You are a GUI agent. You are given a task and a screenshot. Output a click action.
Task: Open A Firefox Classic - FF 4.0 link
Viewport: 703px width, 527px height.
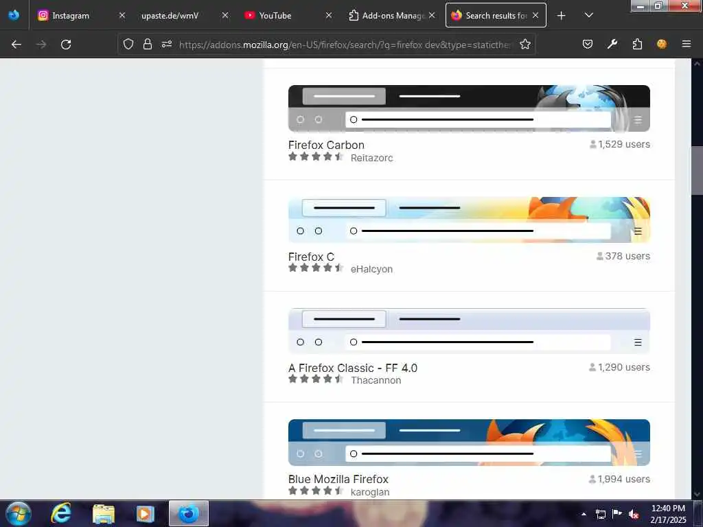pyautogui.click(x=353, y=368)
